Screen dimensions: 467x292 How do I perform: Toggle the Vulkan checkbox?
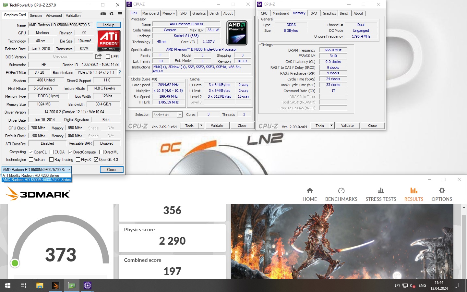(31, 159)
